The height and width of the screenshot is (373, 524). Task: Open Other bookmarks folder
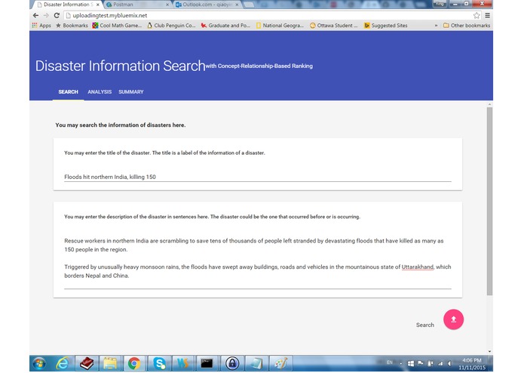point(467,26)
